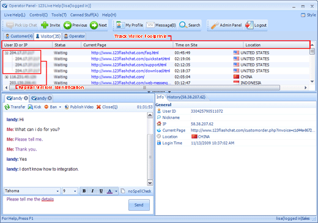Close the landy chat tab
This screenshot has width=318, height=223.
(x=26, y=98)
